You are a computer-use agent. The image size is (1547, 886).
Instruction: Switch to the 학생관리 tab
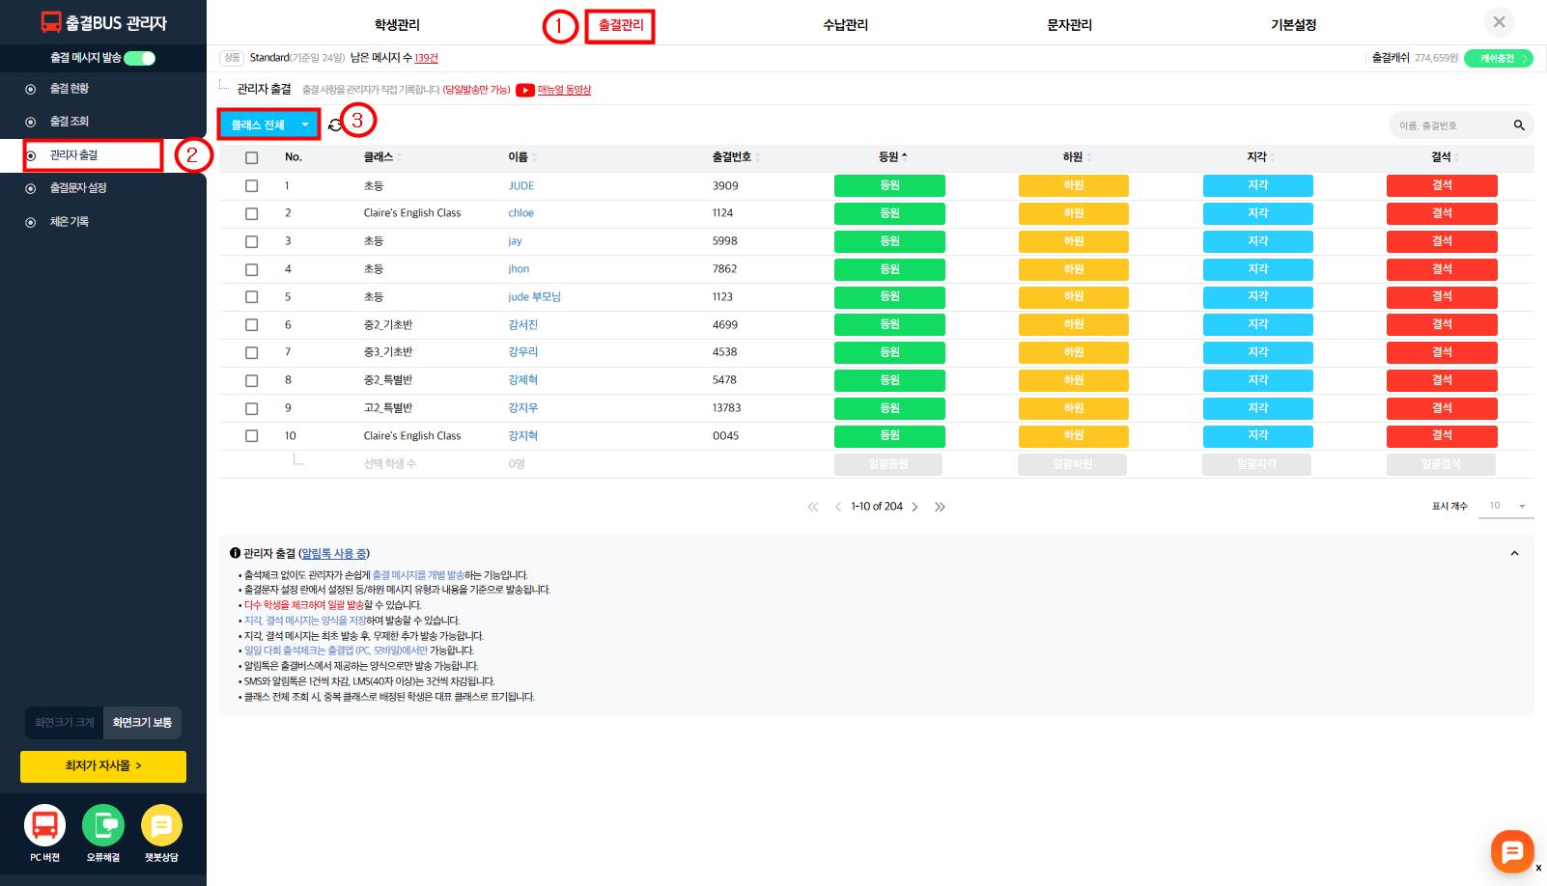[x=397, y=25]
